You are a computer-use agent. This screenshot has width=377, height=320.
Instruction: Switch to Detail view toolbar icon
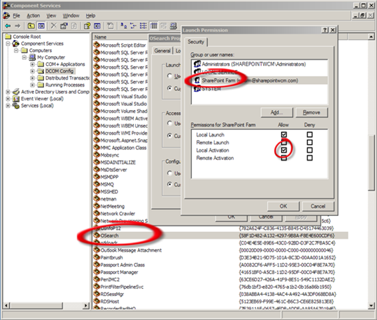pyautogui.click(x=153, y=26)
